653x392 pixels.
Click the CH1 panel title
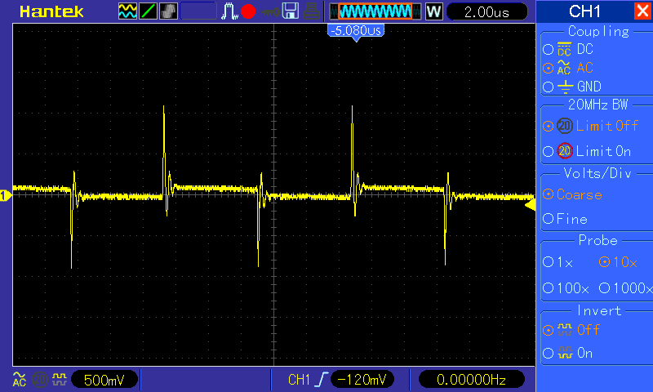[x=584, y=11]
